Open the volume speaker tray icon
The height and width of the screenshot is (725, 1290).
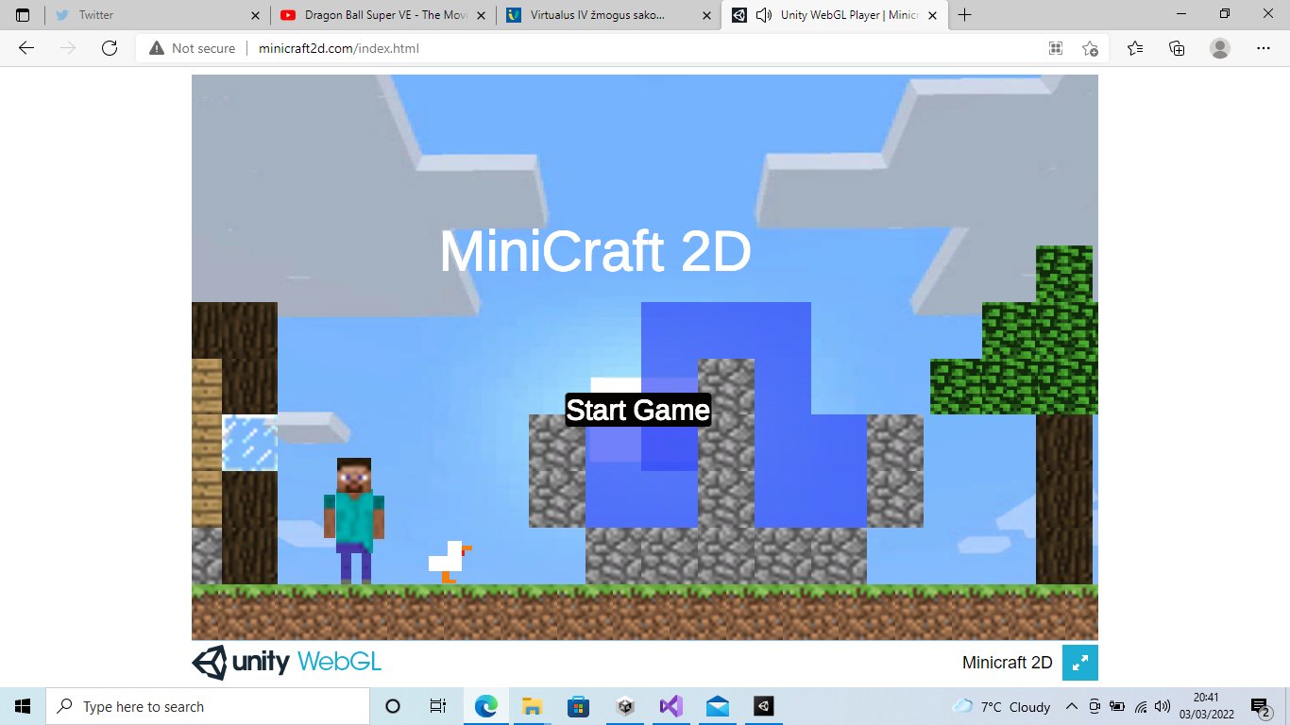point(1163,706)
